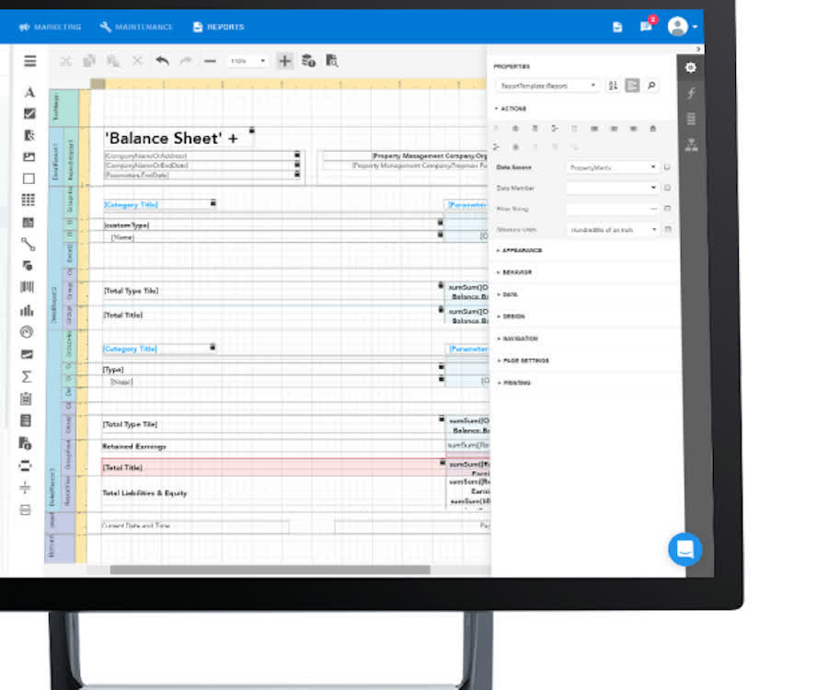Expand the Page Settings section
Image resolution: width=828 pixels, height=690 pixels.
pos(523,361)
